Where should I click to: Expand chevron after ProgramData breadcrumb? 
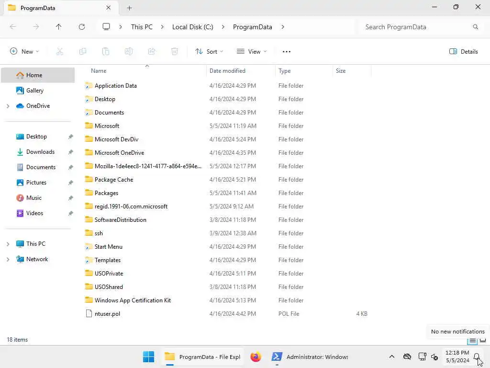pyautogui.click(x=282, y=27)
